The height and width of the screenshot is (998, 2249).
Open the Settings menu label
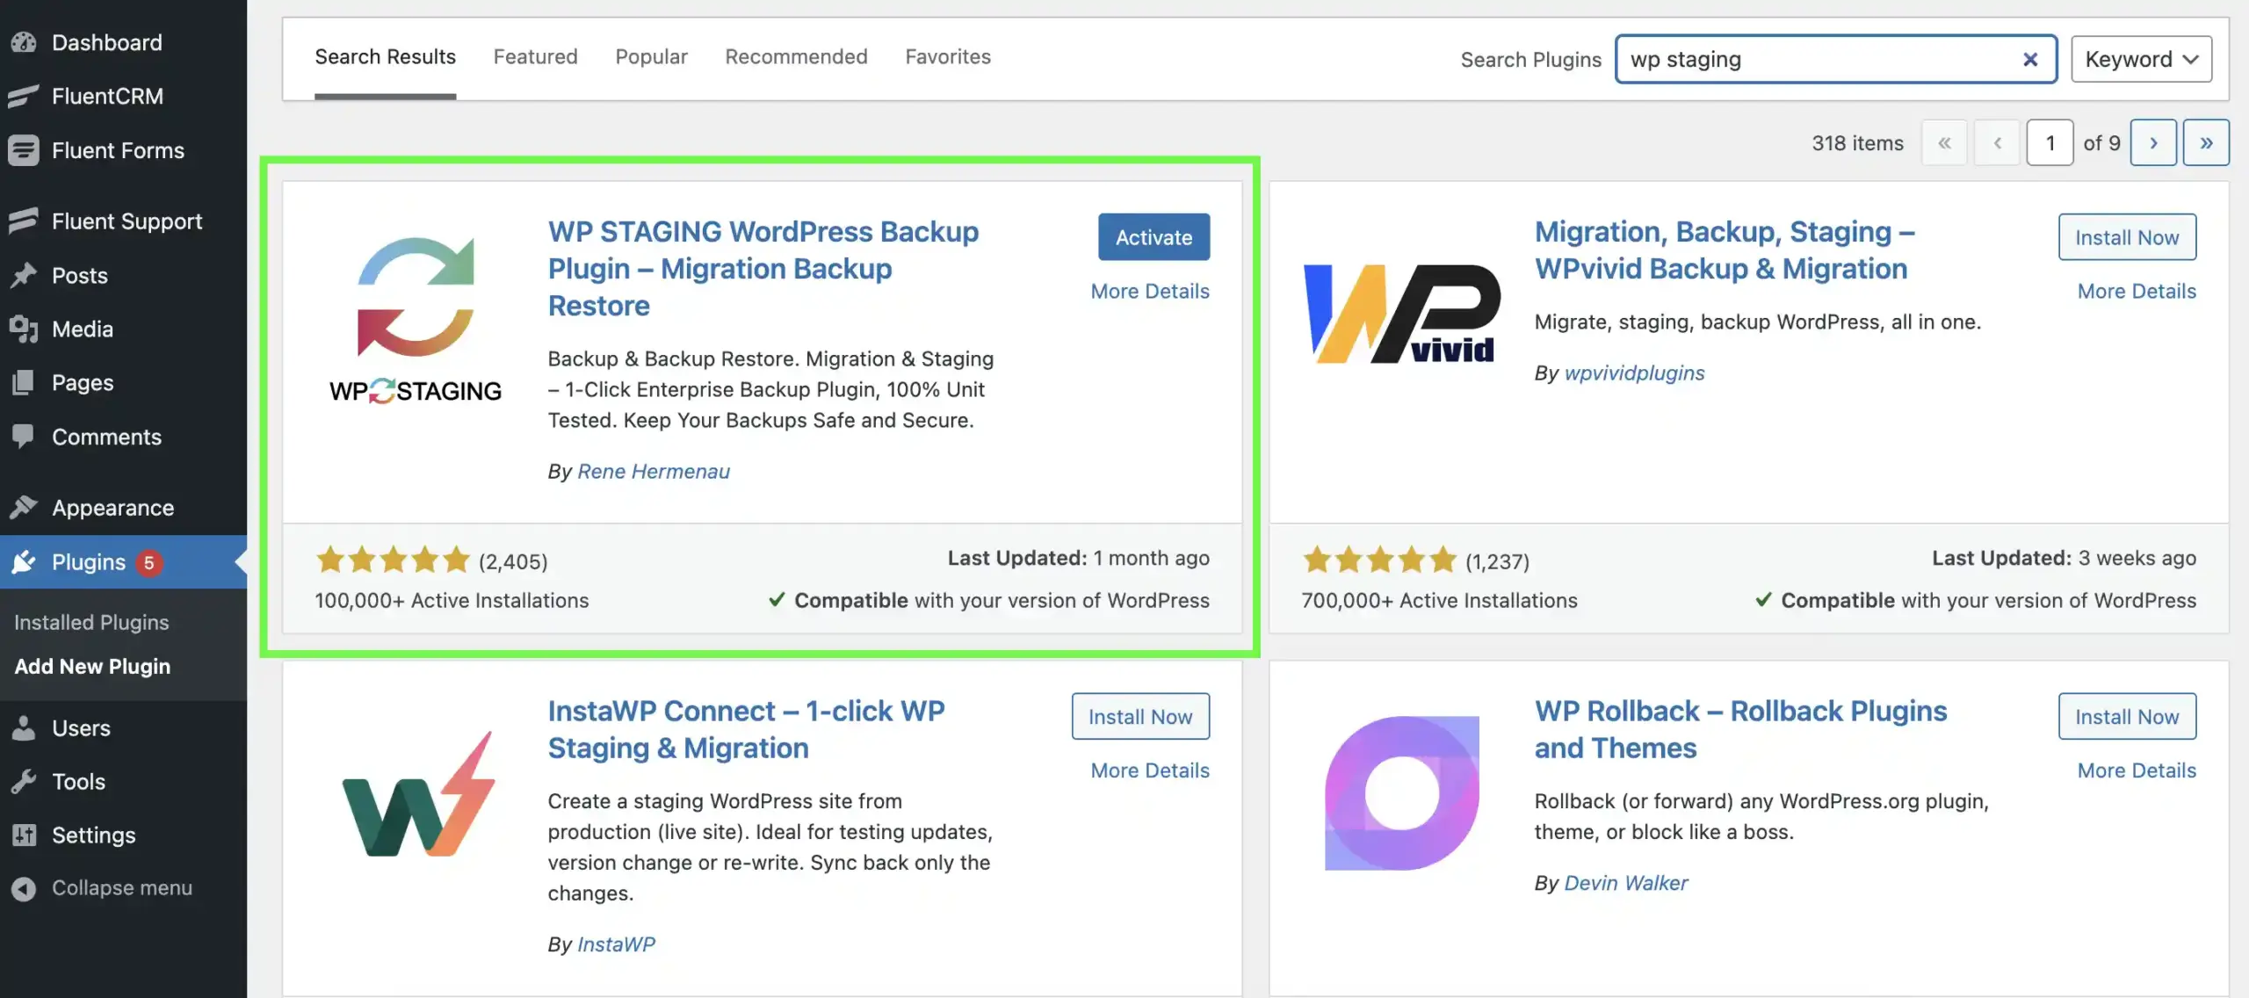tap(94, 835)
